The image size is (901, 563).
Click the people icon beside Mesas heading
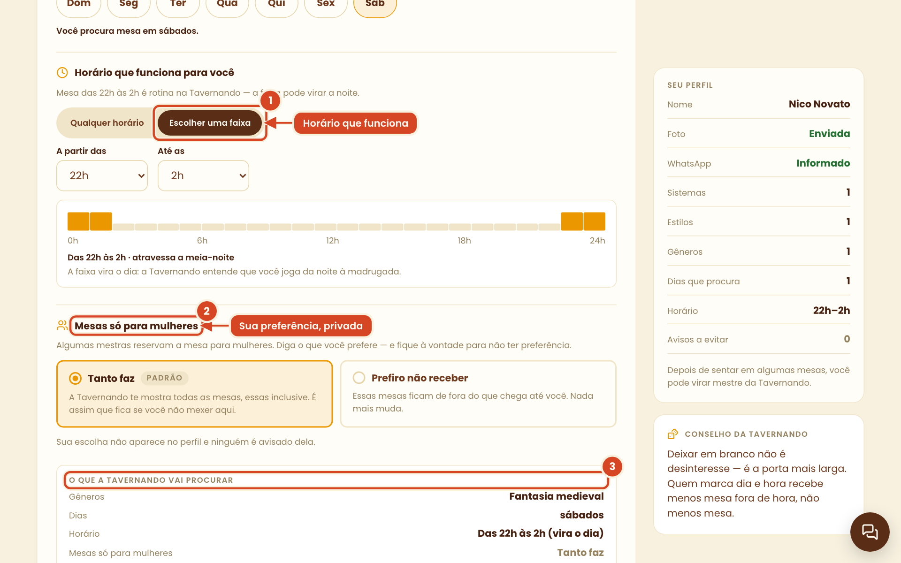tap(62, 325)
